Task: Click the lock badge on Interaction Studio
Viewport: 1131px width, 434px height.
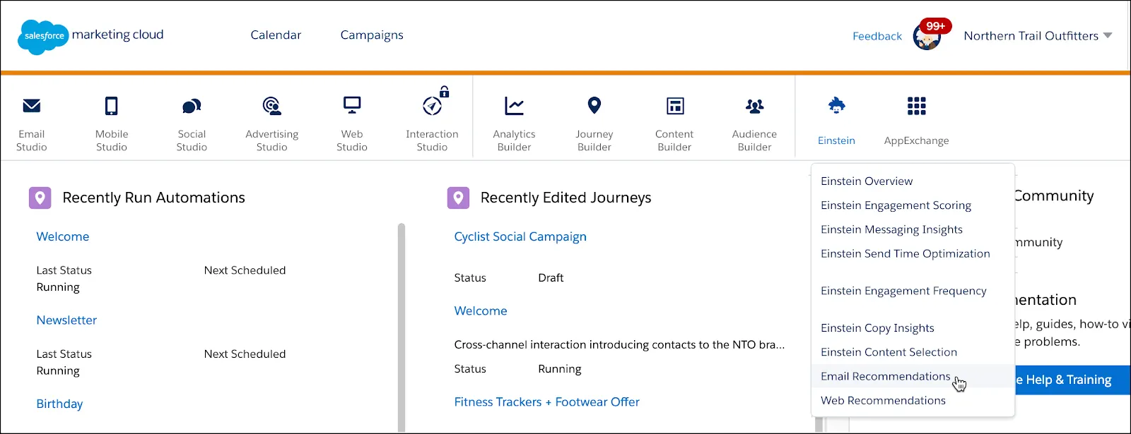Action: tap(444, 92)
